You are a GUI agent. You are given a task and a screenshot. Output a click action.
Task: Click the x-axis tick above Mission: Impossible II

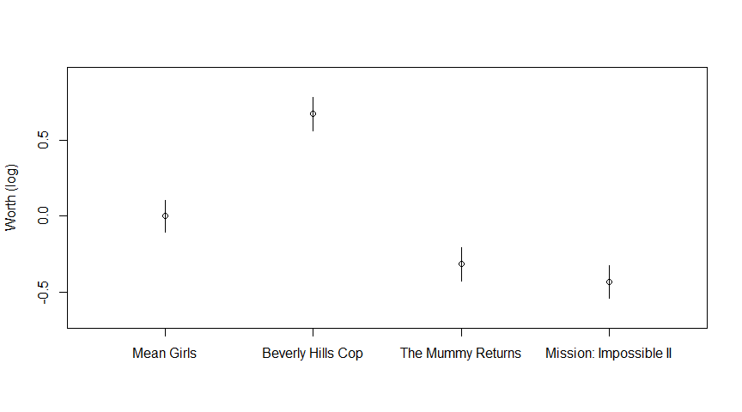pos(609,332)
